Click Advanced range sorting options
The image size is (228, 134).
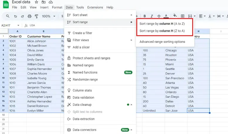click(162, 42)
